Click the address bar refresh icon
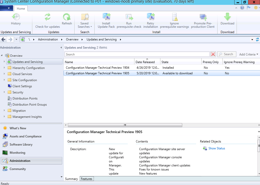The width and height of the screenshot is (260, 185). [257, 39]
